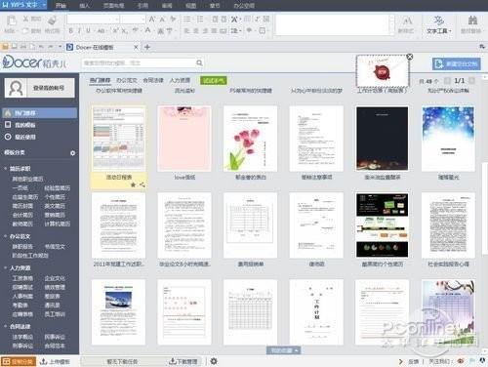The width and height of the screenshot is (488, 367).
Task: Click the binoculars find and replace icon
Action: click(x=472, y=20)
